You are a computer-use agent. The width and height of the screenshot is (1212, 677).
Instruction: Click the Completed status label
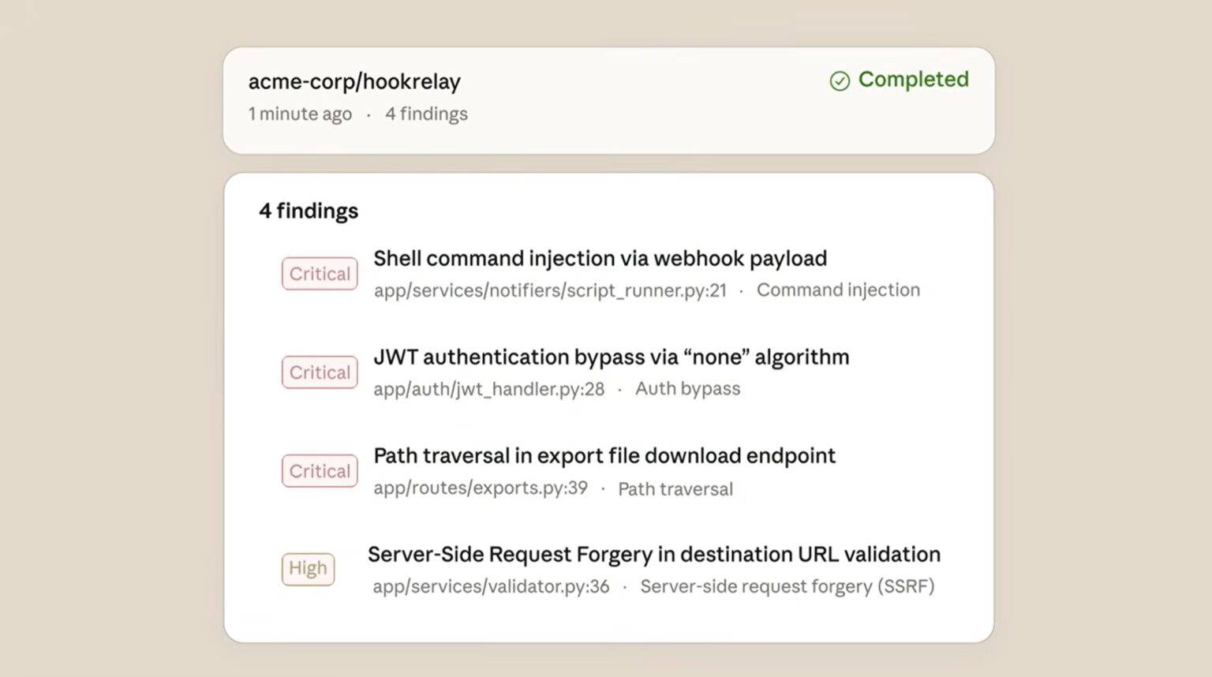913,80
